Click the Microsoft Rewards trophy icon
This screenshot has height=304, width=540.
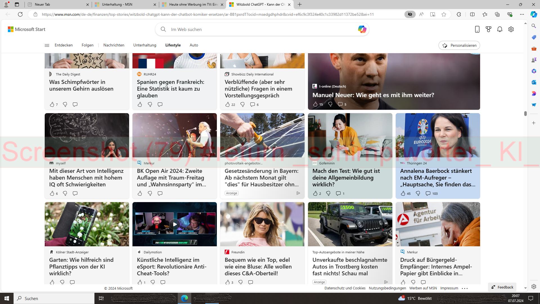pyautogui.click(x=489, y=29)
